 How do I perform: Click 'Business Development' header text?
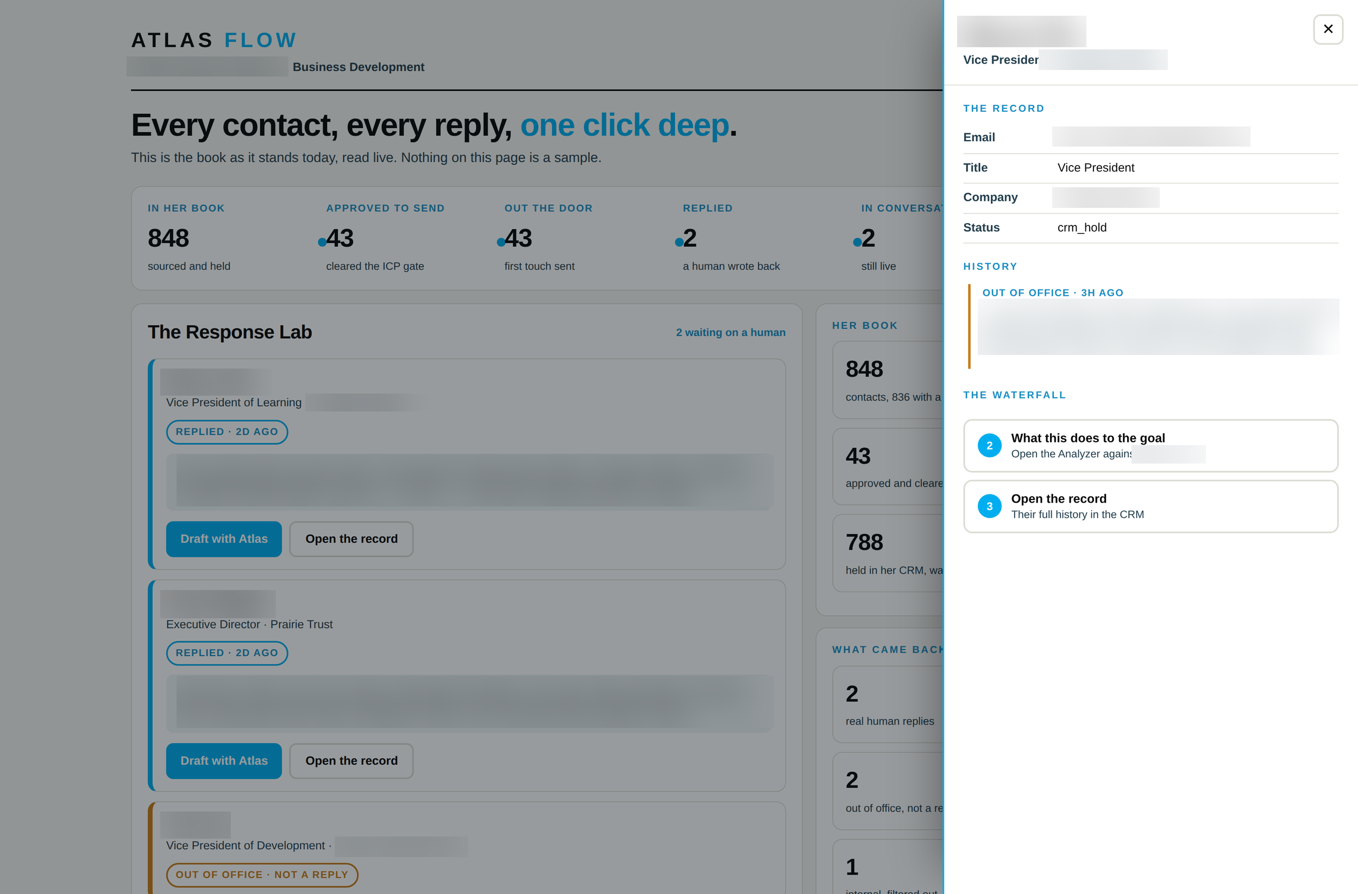359,67
